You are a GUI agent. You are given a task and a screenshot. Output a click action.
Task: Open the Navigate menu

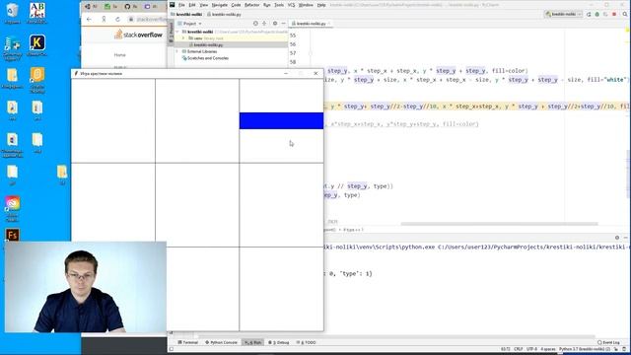[219, 5]
